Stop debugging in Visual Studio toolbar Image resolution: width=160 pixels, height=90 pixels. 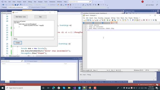(x=68, y=5)
